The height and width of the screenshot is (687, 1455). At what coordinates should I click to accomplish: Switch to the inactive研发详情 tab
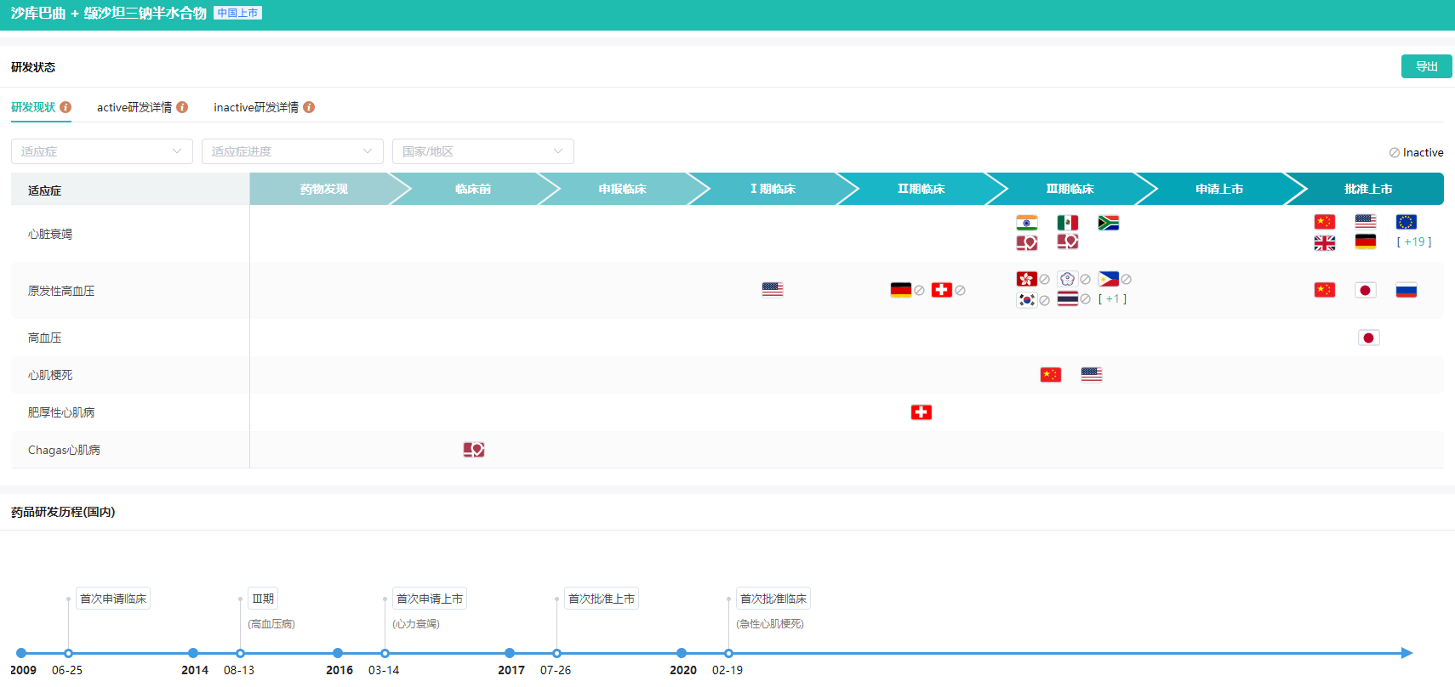coord(256,107)
